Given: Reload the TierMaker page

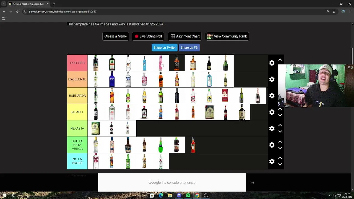Looking at the screenshot, I should click(x=17, y=12).
